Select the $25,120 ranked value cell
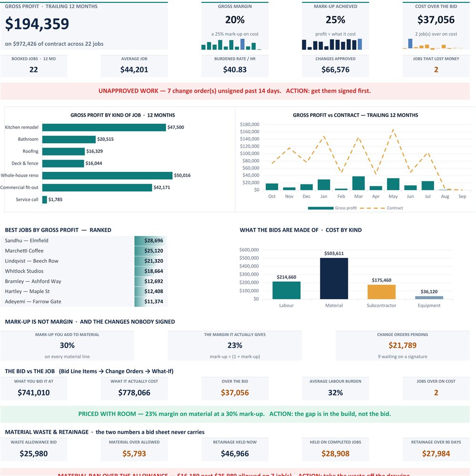Image resolution: width=476 pixels, height=476 pixels. pyautogui.click(x=151, y=251)
